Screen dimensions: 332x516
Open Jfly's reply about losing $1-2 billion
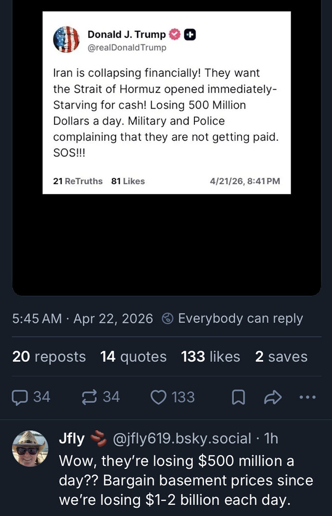[x=185, y=480]
